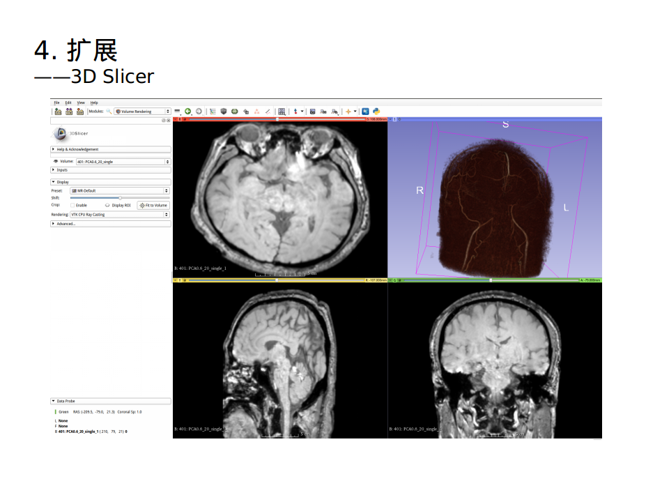This screenshot has width=669, height=502.
Task: Open the mouse mode dropdown arrow
Action: 302,112
